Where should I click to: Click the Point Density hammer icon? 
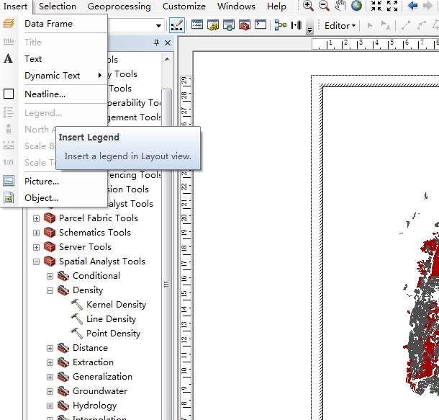click(77, 334)
